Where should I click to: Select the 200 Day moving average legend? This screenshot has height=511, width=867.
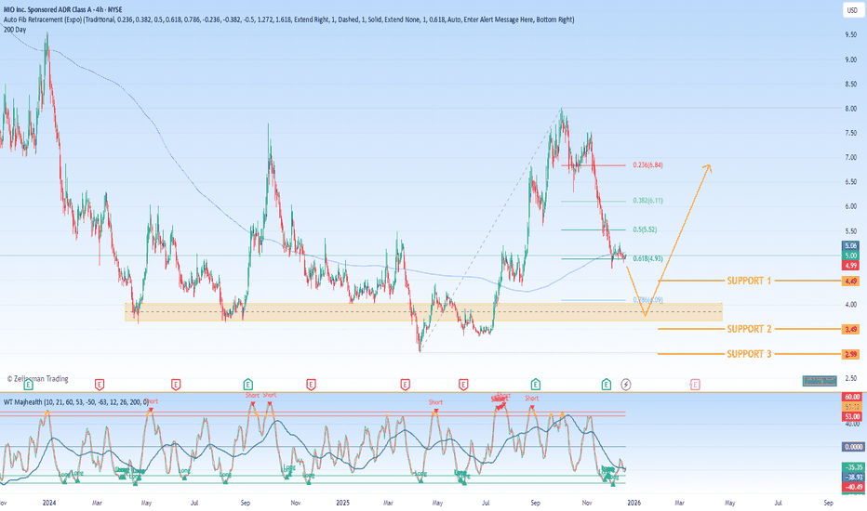[x=14, y=30]
